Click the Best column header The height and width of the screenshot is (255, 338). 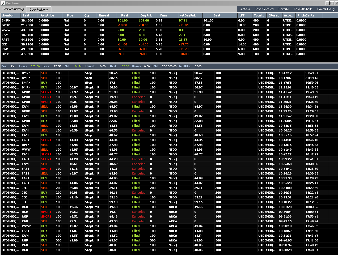(220, 15)
